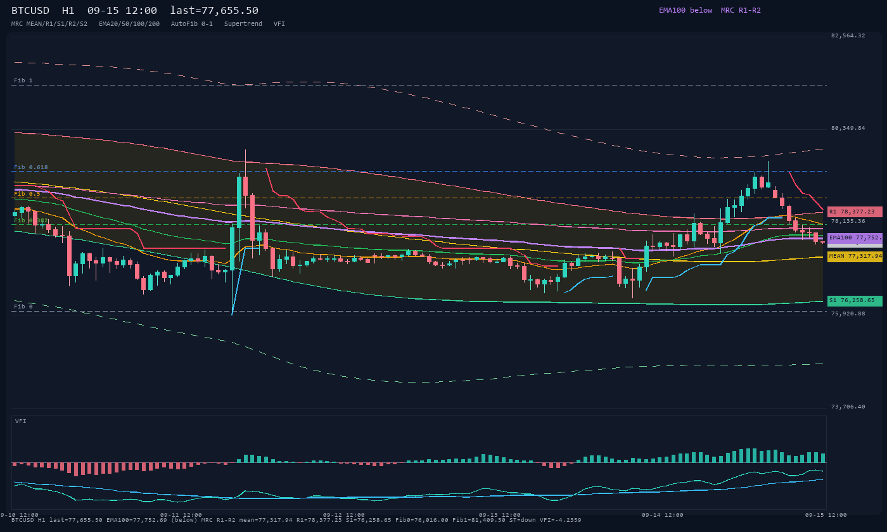
Task: Click the 09-10 12:00 time axis label
Action: pos(19,515)
